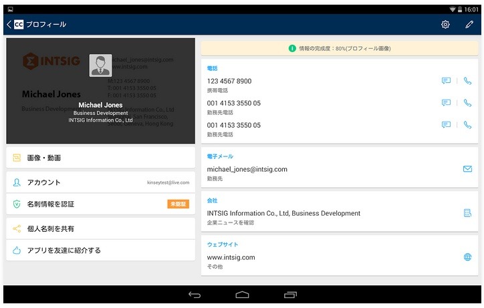Tap the thumbs-up icon for アプリを友達に紹介する
Image resolution: width=484 pixels, height=308 pixels.
pyautogui.click(x=17, y=251)
